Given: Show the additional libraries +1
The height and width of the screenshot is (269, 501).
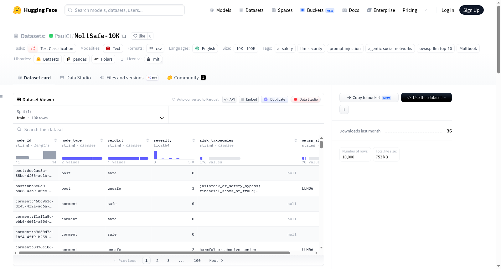Looking at the screenshot, I should [x=120, y=59].
